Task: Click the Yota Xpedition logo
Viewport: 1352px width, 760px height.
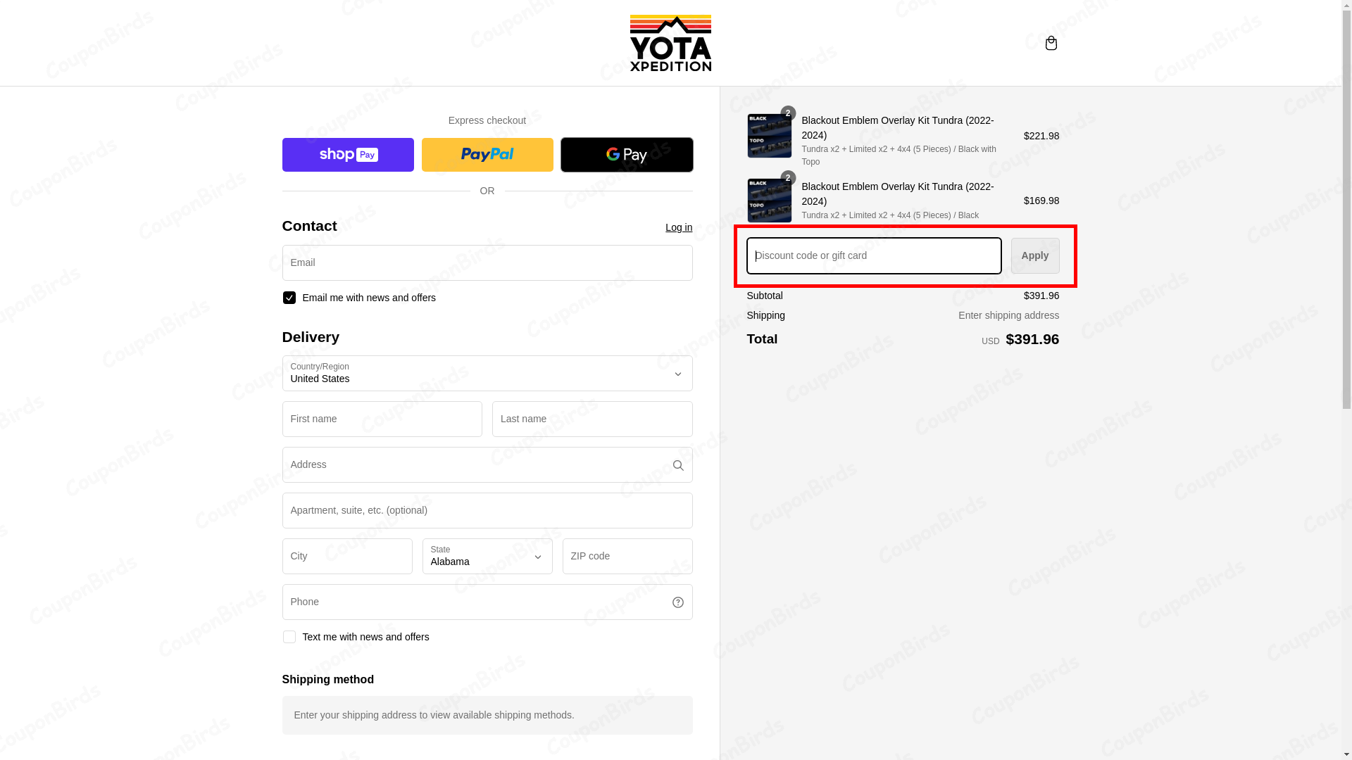Action: tap(670, 42)
